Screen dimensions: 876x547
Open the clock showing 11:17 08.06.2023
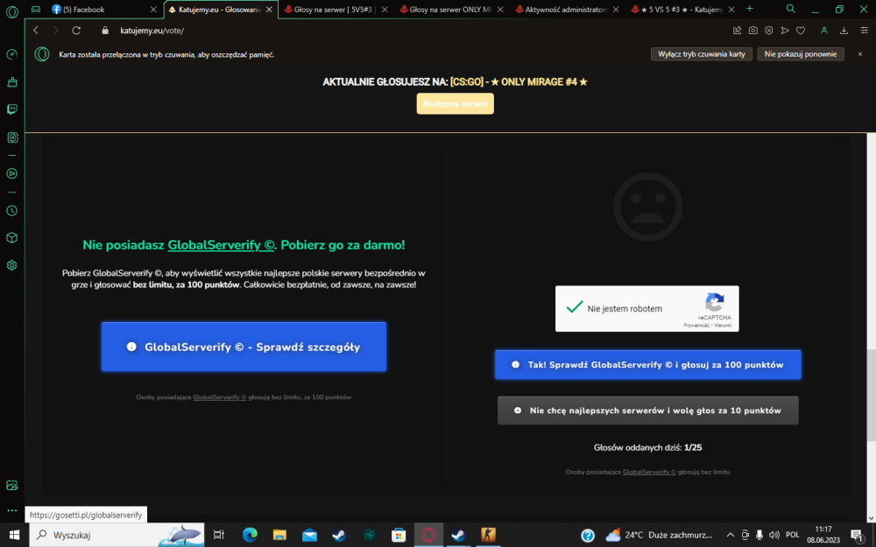point(823,535)
